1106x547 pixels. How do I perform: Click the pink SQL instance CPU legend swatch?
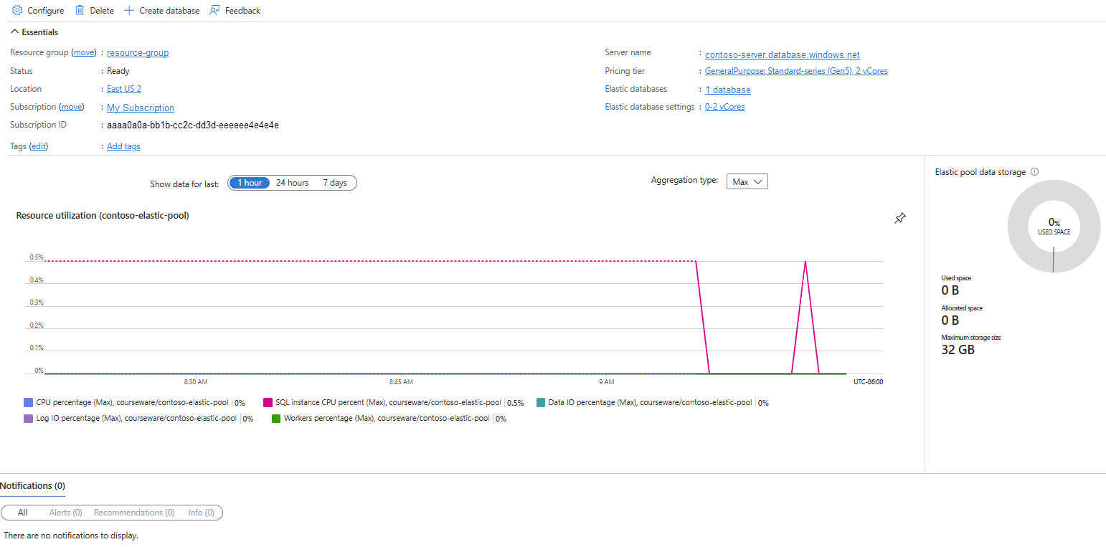[268, 403]
